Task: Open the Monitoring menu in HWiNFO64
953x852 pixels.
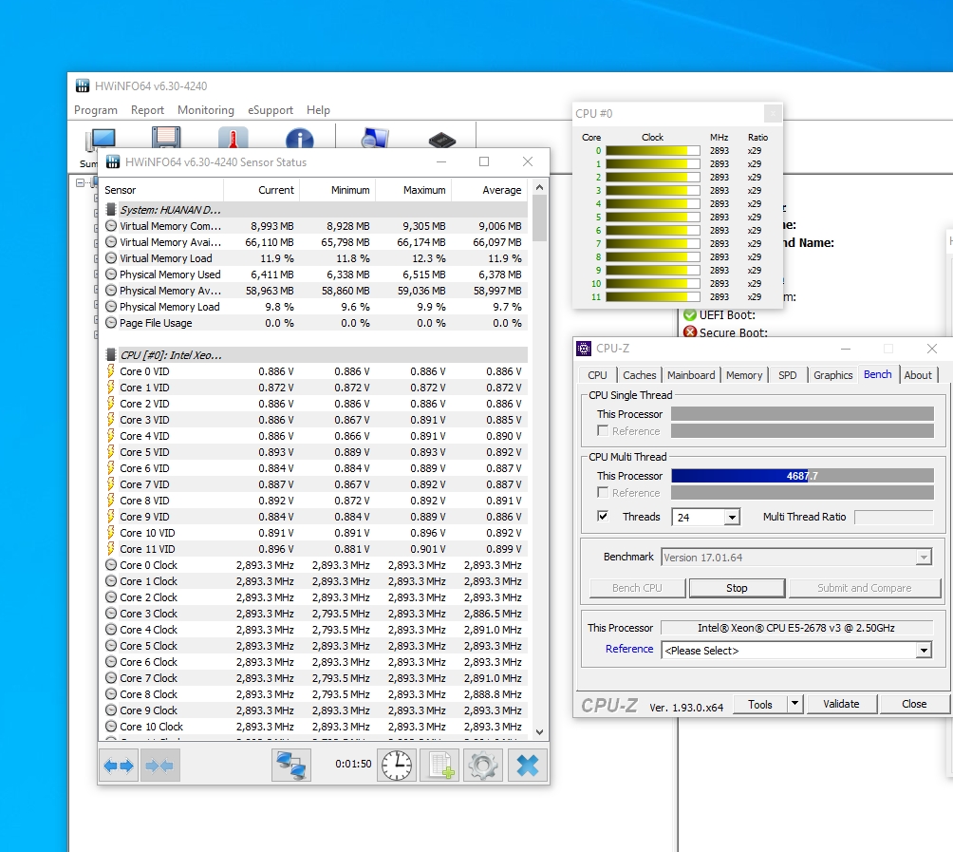Action: (x=205, y=110)
